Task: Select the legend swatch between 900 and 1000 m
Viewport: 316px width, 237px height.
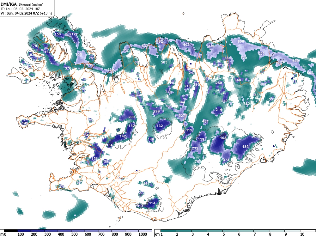Action: tap(132, 231)
